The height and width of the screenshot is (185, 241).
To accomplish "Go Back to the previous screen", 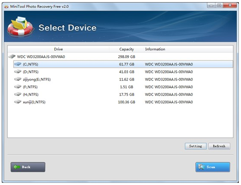I will click(x=28, y=167).
